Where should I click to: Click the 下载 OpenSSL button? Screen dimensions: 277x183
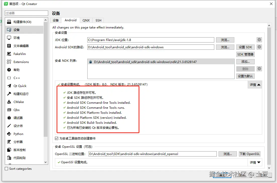tap(250, 154)
